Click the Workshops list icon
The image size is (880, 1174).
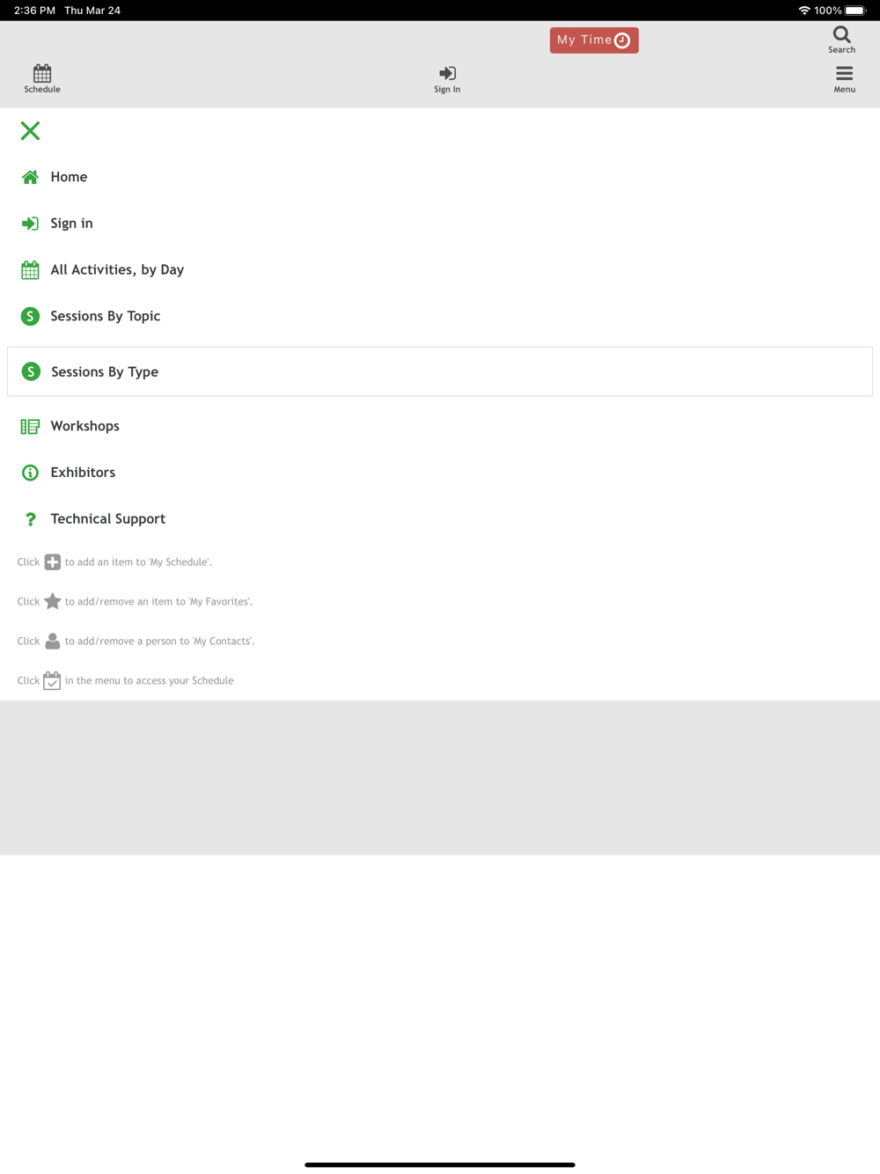point(30,427)
